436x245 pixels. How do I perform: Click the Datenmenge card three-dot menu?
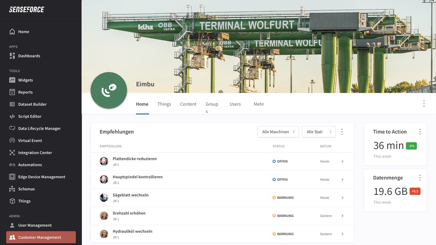coord(420,178)
